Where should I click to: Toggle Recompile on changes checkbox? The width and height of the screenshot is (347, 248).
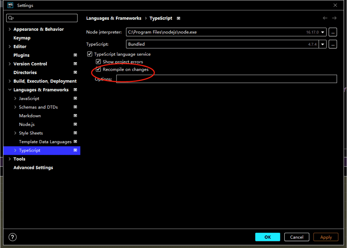98,69
